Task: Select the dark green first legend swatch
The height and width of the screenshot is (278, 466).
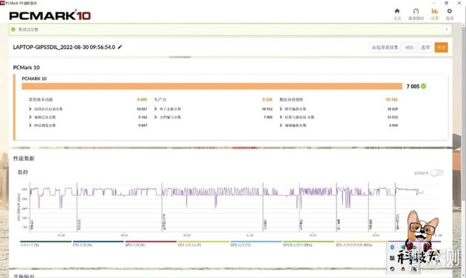Action: pyautogui.click(x=46, y=241)
